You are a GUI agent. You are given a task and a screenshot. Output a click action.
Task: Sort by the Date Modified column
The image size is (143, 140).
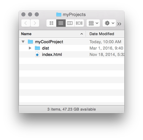(102, 34)
